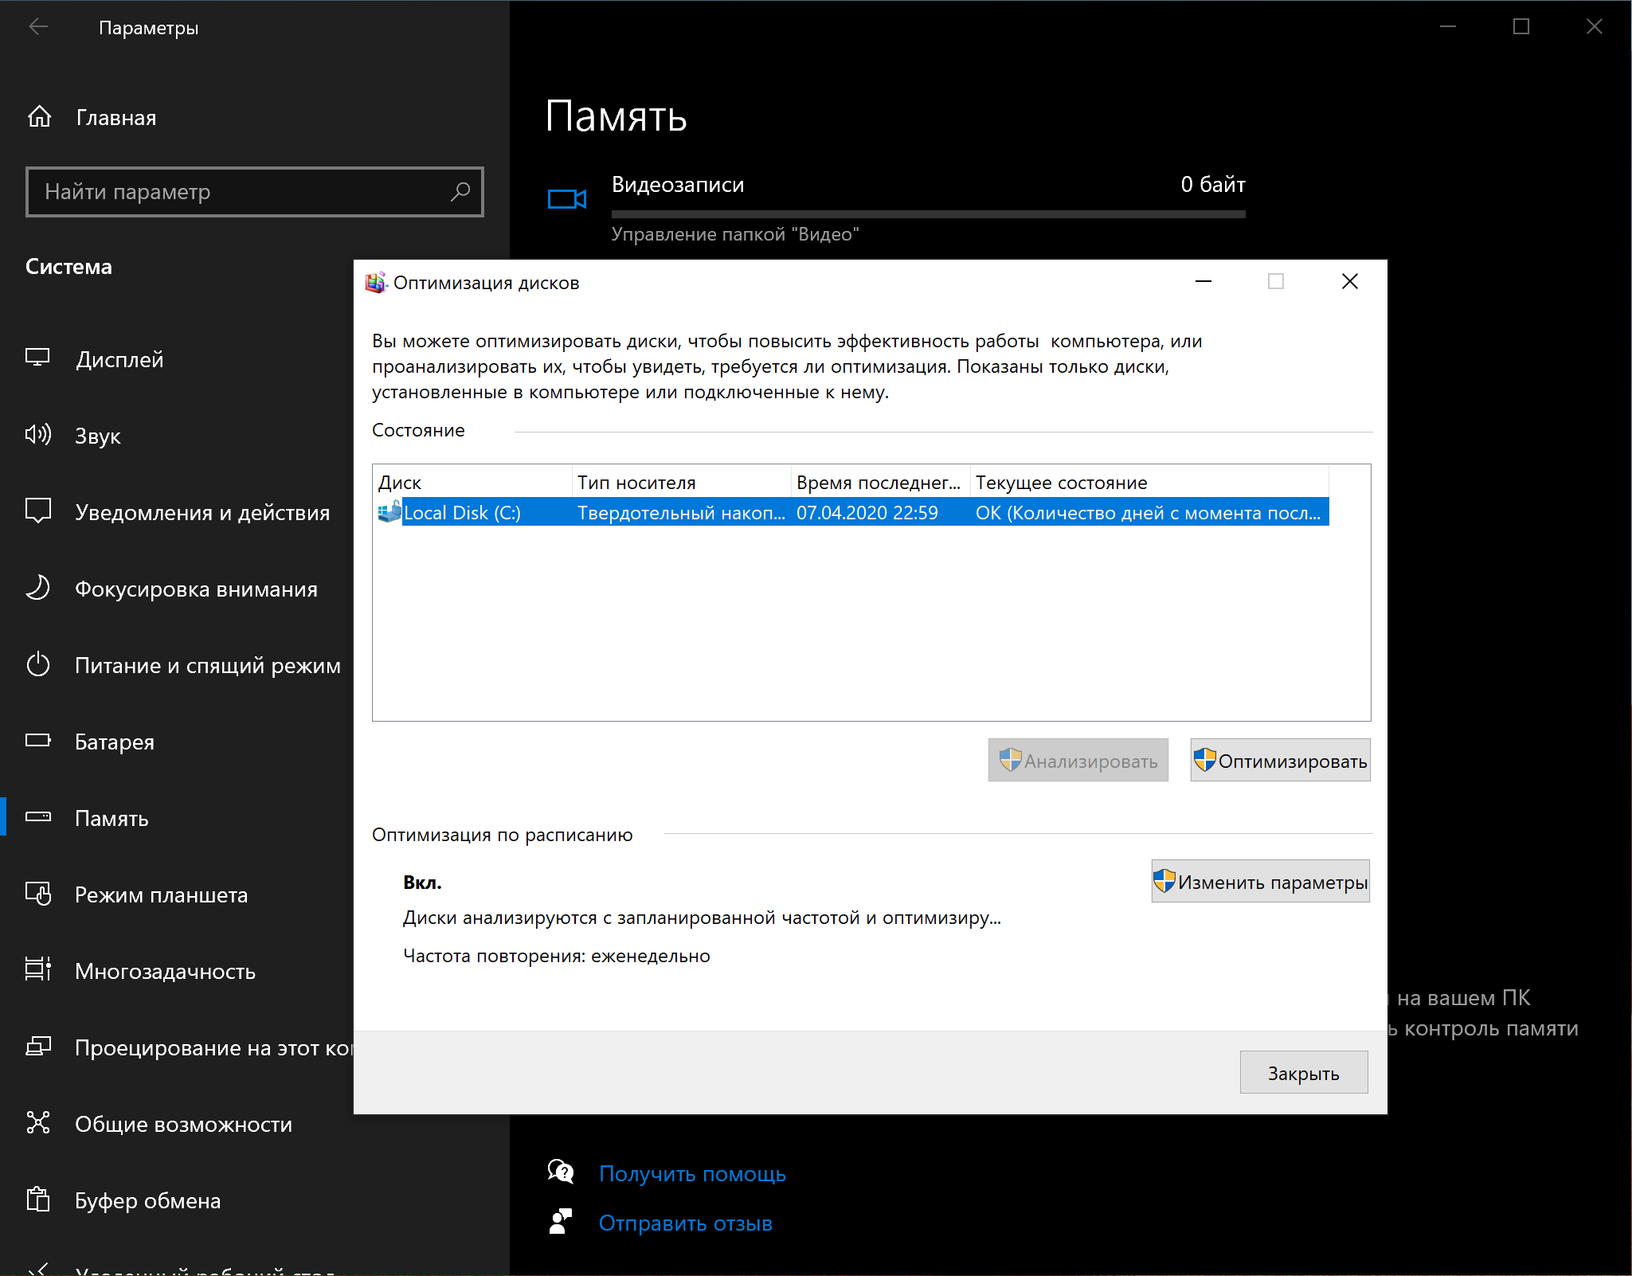The height and width of the screenshot is (1276, 1632).
Task: Click Получить помощь link
Action: pos(691,1174)
